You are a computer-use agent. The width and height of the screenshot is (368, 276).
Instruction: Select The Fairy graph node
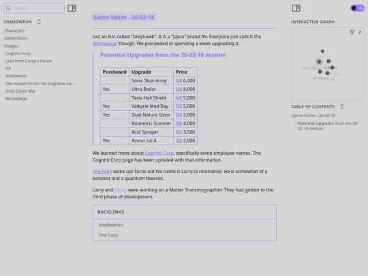tap(327, 73)
